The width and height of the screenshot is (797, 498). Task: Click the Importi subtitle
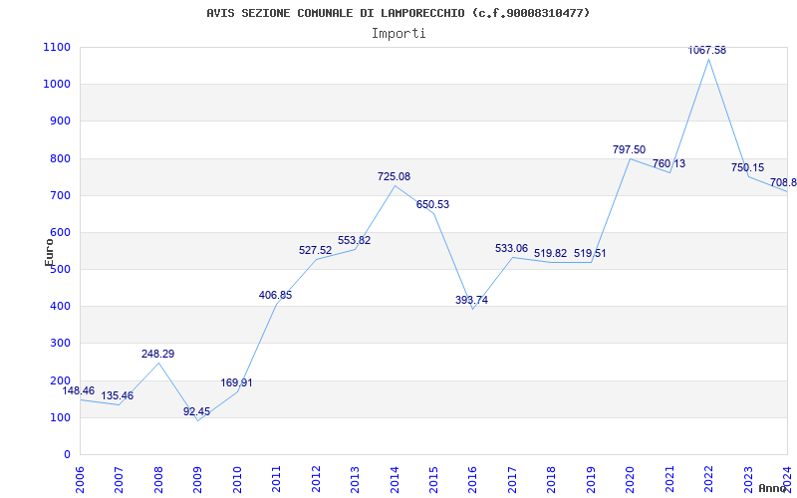398,34
